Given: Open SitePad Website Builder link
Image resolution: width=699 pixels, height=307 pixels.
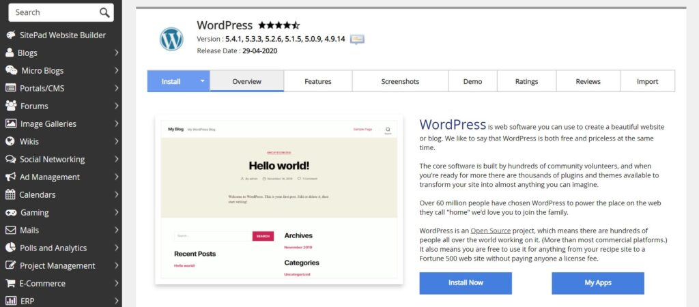Looking at the screenshot, I should pyautogui.click(x=62, y=35).
